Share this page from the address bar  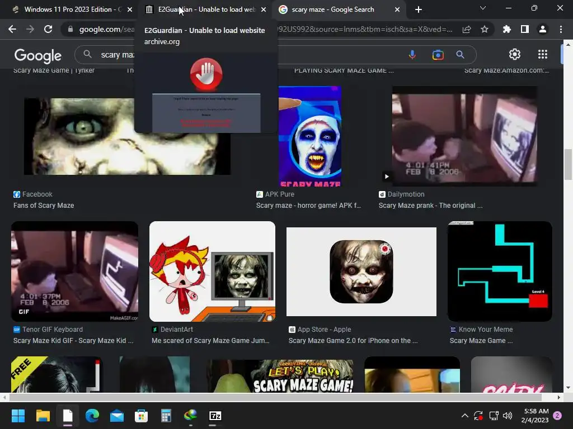pos(466,29)
